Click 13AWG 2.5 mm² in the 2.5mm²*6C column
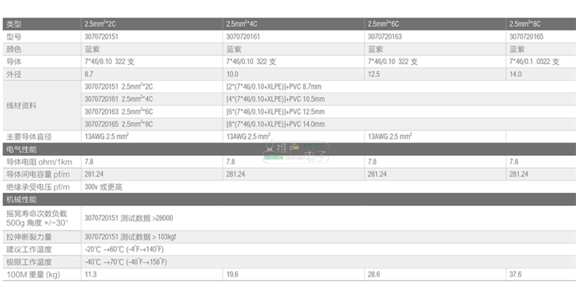This screenshot has height=308, width=576. 390,136
